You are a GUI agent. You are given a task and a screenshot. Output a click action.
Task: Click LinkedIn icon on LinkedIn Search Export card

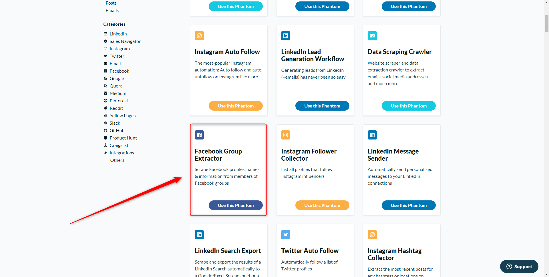199,235
